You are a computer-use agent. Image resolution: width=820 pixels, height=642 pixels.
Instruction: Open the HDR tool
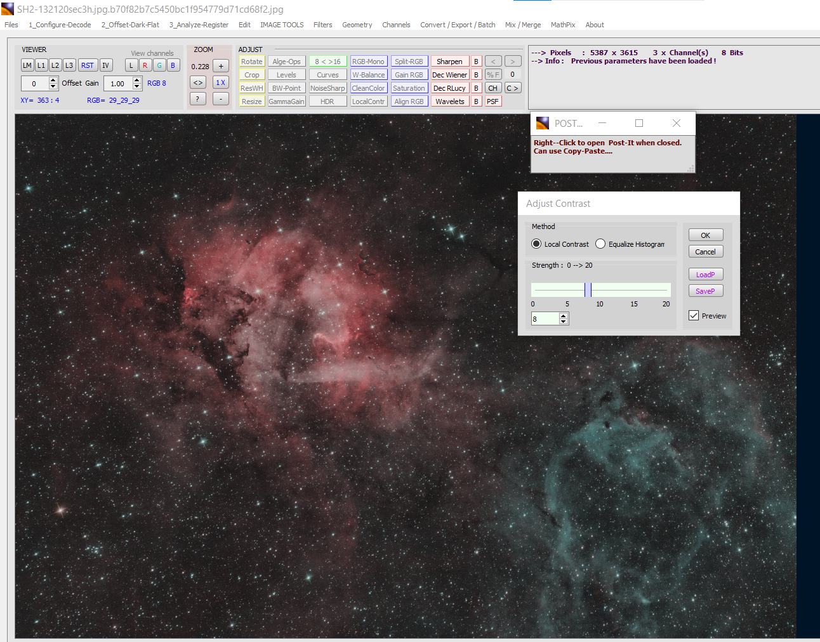click(x=328, y=102)
